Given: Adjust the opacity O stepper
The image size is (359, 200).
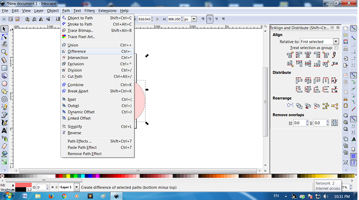Looking at the screenshot, I should [48, 187].
